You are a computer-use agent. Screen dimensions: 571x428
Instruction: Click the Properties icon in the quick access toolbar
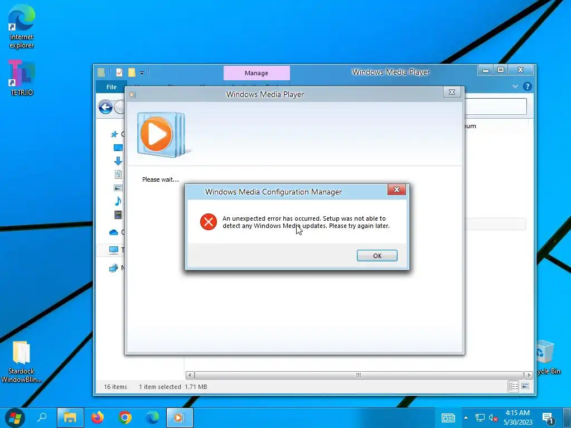pos(119,72)
